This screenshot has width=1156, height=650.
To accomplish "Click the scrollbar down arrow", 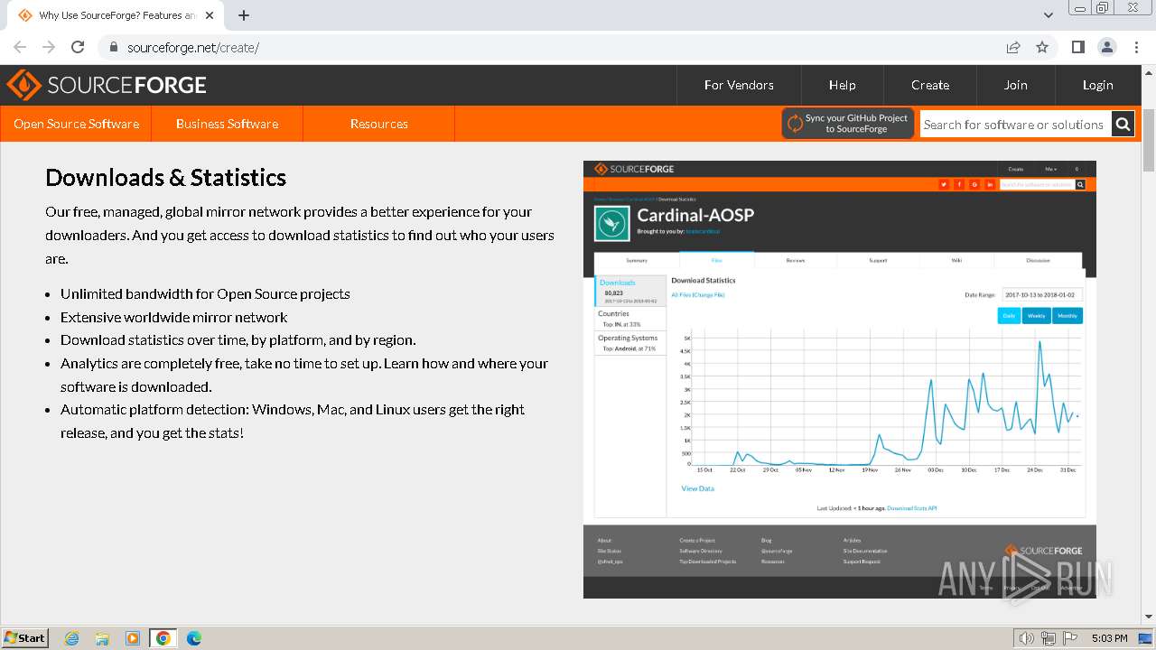I will (1149, 617).
